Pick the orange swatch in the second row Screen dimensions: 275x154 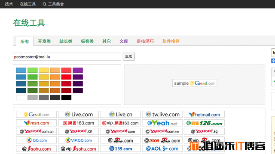coord(55,77)
